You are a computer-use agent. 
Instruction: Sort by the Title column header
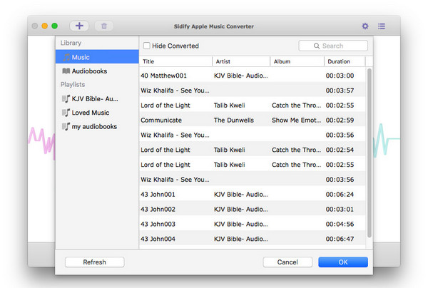(175, 61)
